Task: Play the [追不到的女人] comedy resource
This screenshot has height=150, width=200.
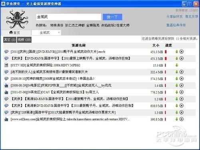Action: tap(182, 72)
